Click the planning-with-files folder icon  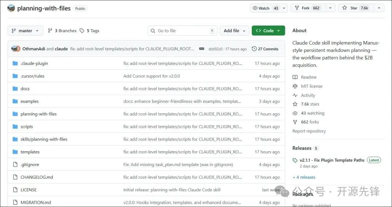(15, 114)
